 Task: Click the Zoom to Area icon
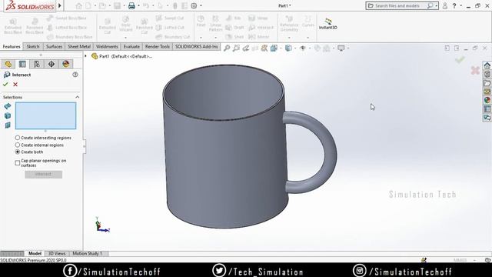(236, 48)
